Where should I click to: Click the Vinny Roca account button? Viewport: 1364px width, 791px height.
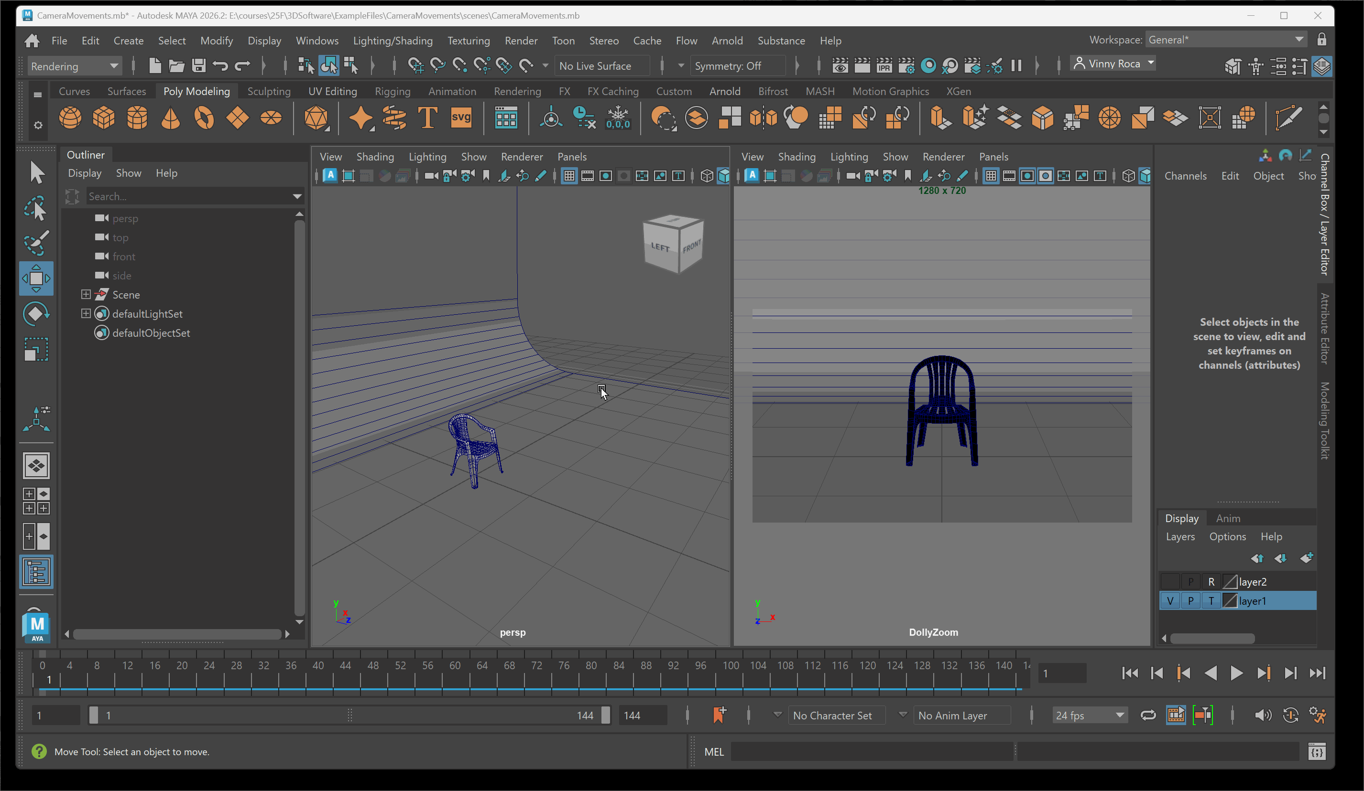pyautogui.click(x=1114, y=64)
